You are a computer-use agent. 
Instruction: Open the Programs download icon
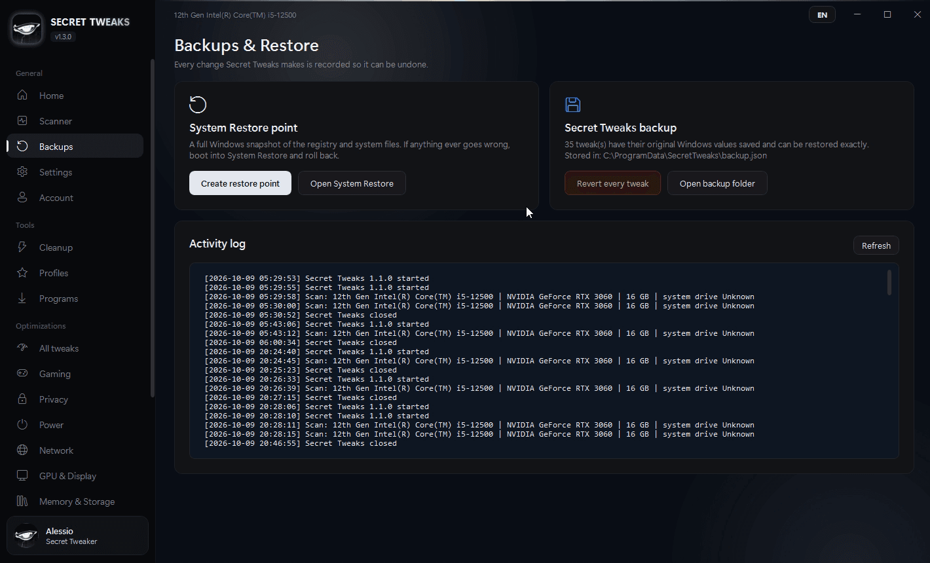tap(22, 299)
